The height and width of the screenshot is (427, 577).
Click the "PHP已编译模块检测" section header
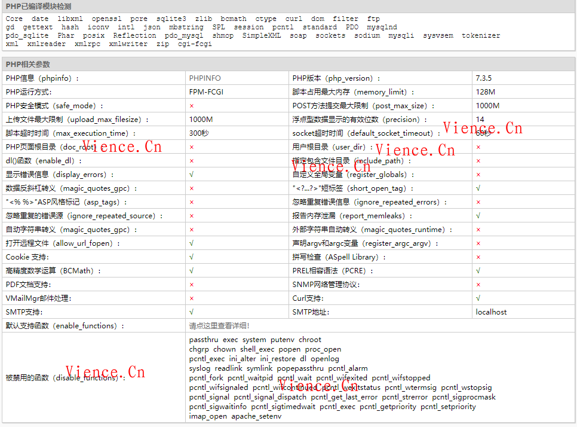39,7
